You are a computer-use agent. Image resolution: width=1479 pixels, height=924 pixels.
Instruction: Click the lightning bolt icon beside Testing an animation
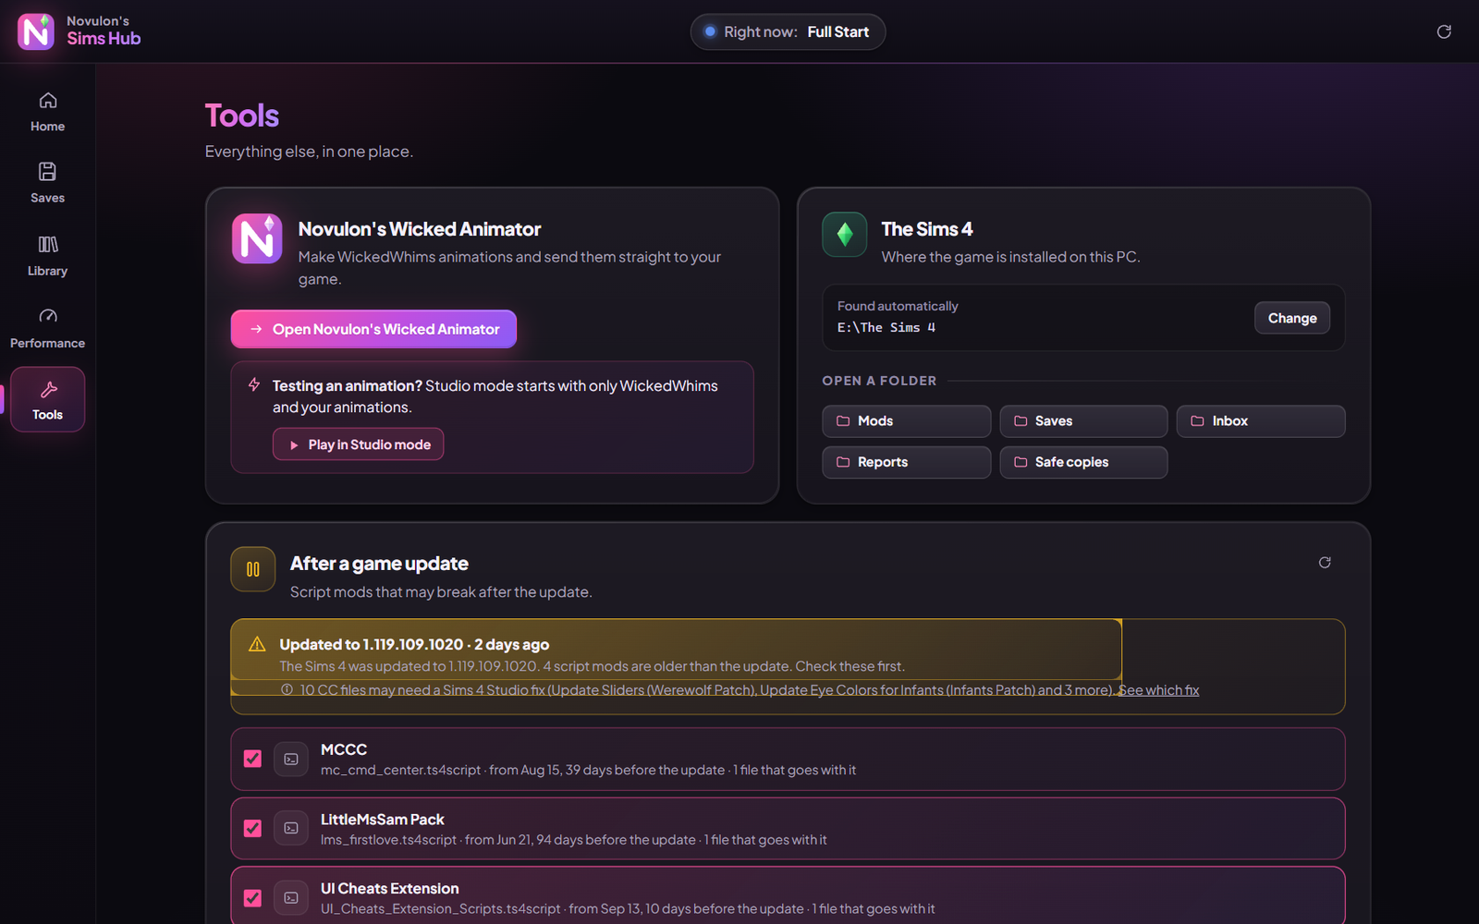coord(254,384)
